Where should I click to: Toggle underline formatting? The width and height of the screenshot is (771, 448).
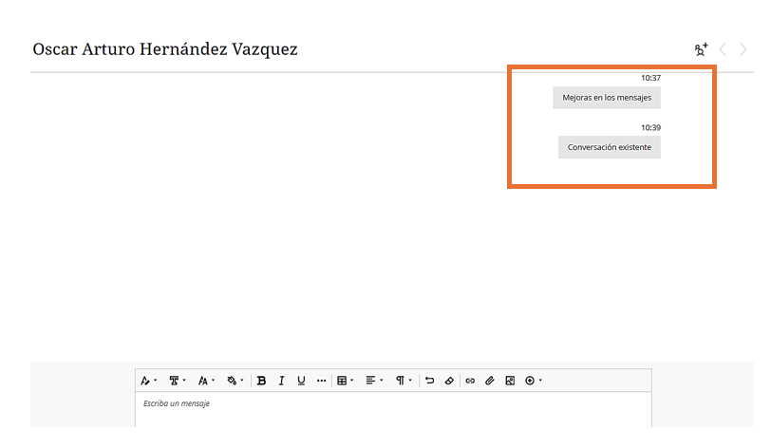301,381
